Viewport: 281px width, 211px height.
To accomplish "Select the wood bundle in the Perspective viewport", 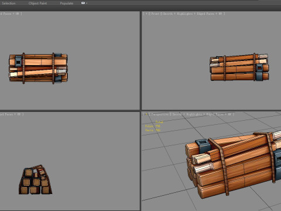I will pos(233,165).
